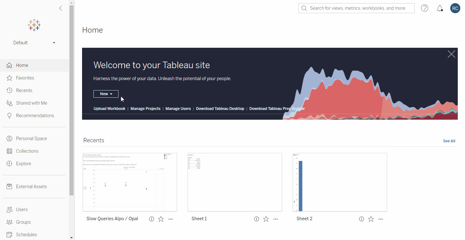Click the search magnifier icon
Viewport: 465px width, 240px height.
point(304,8)
